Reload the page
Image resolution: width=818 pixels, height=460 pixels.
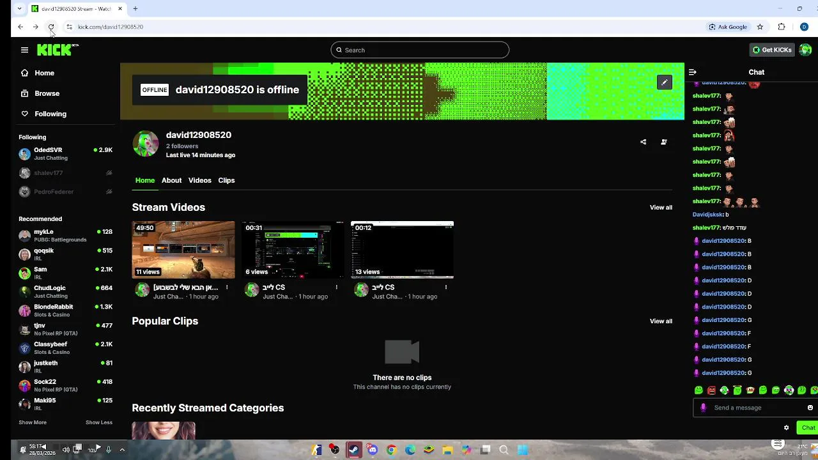point(51,27)
